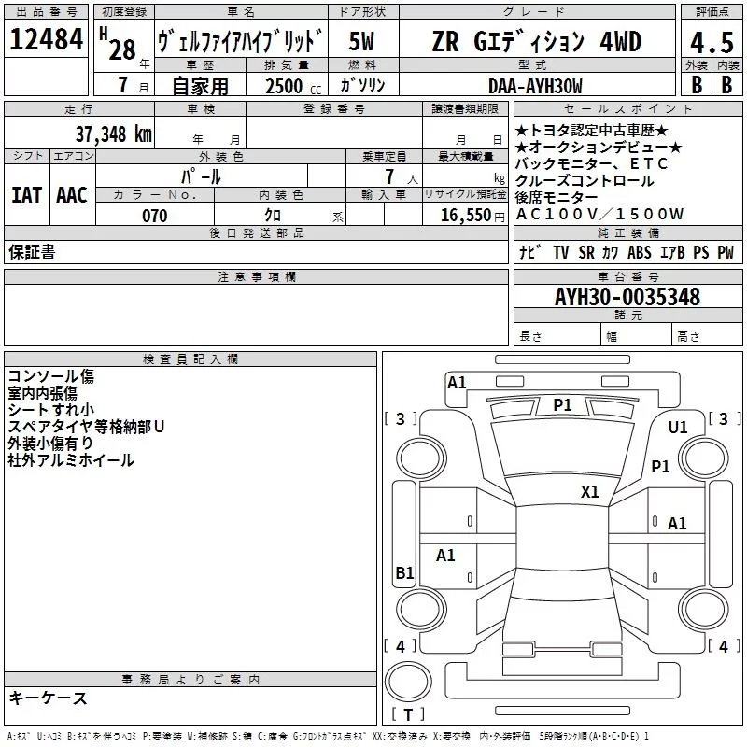The width and height of the screenshot is (747, 747).
Task: Click the X1 mark on the windshield
Action: [x=590, y=492]
